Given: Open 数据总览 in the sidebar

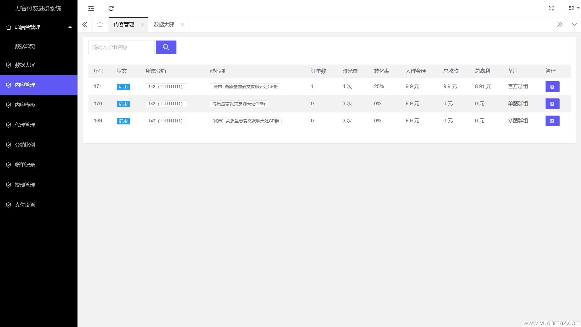Looking at the screenshot, I should tap(25, 46).
